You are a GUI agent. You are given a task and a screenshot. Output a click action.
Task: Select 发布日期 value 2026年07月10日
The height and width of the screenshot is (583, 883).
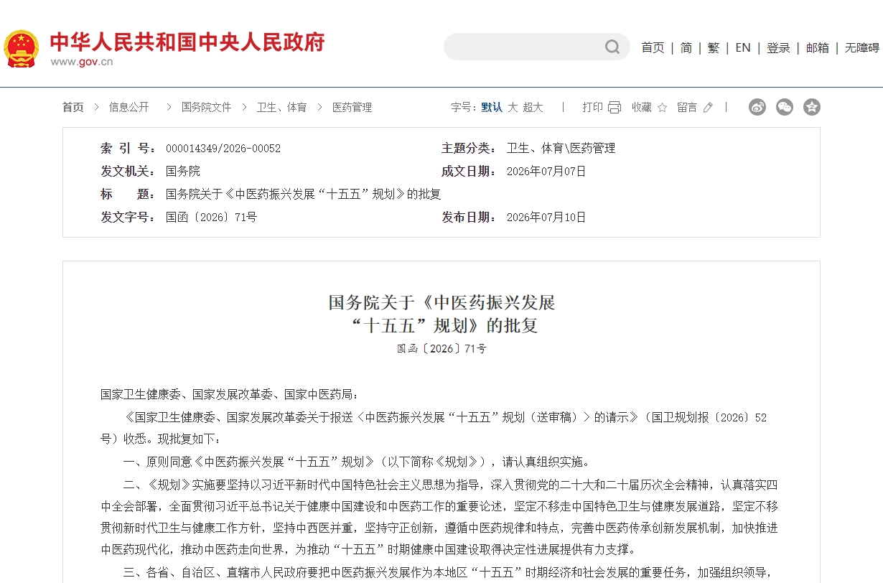click(x=546, y=218)
